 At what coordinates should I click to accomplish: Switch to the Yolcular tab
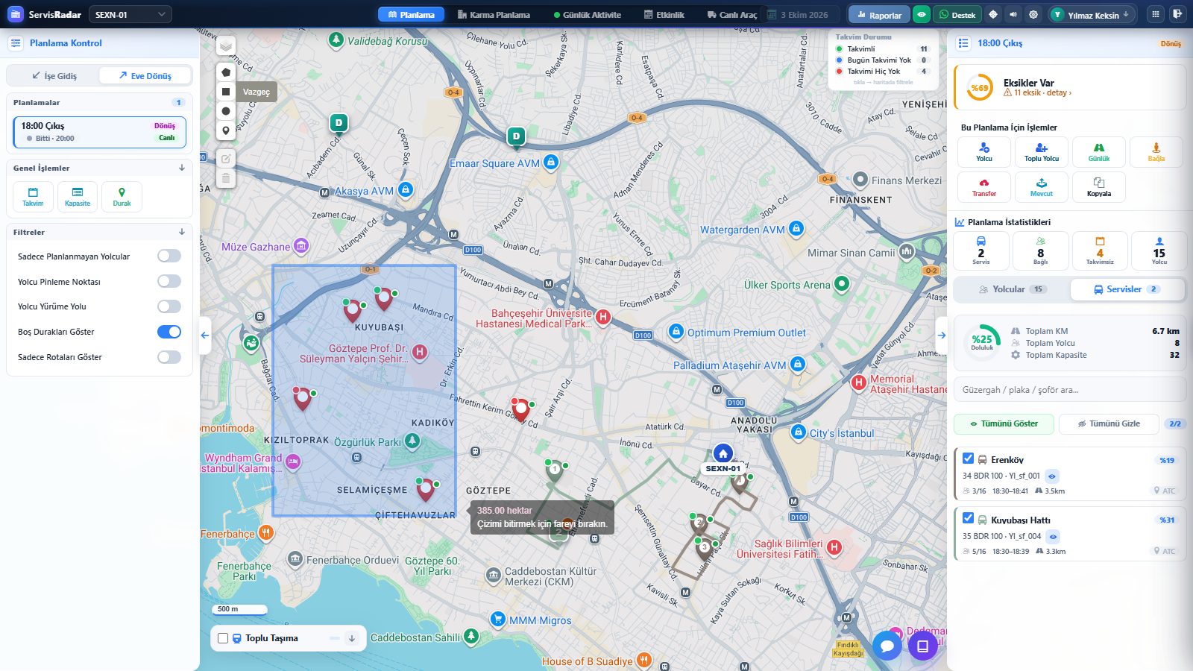pos(1013,289)
